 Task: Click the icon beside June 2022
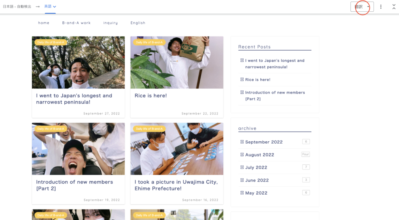242,180
